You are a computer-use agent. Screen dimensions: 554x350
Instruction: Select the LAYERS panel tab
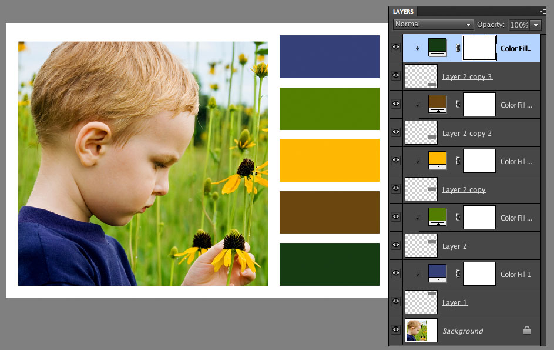tap(403, 11)
